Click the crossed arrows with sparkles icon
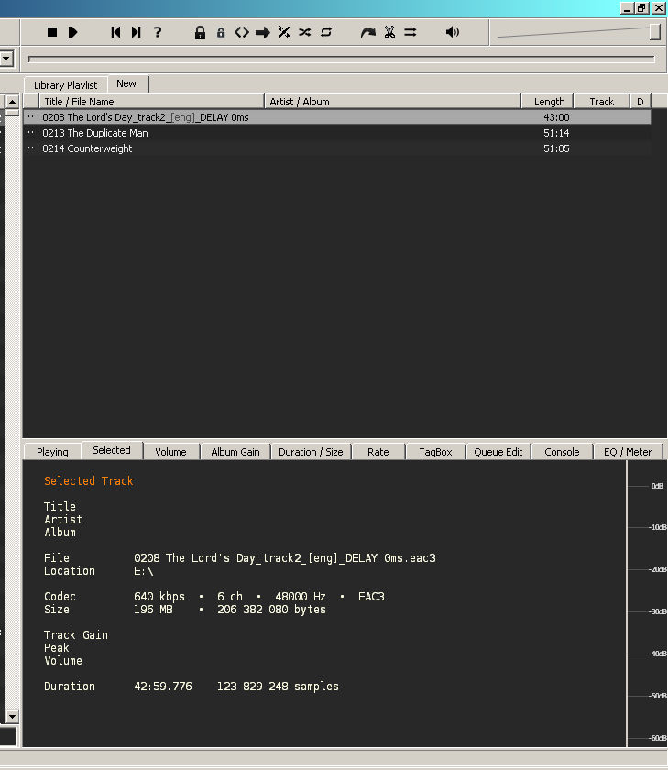Image resolution: width=668 pixels, height=770 pixels. (284, 32)
